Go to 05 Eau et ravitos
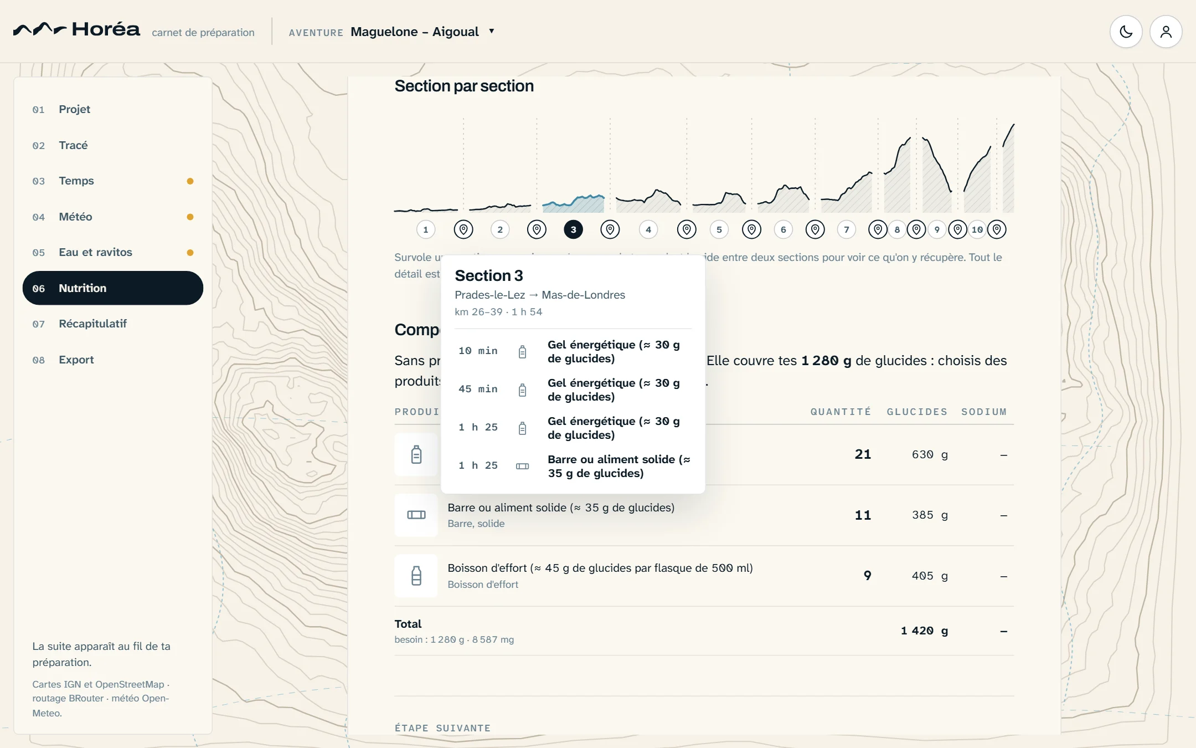This screenshot has width=1196, height=748. [112, 252]
